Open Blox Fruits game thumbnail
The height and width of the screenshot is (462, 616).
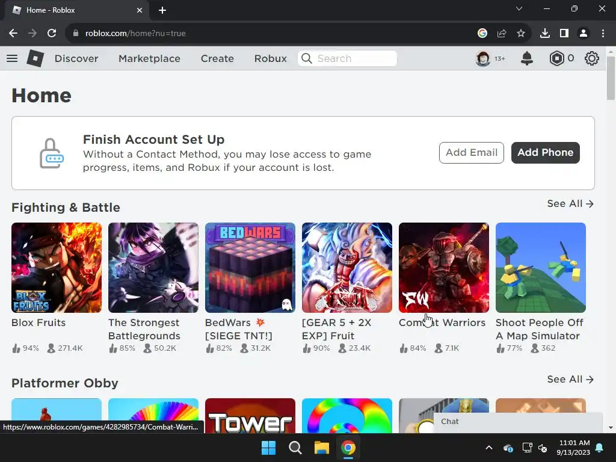tap(57, 268)
